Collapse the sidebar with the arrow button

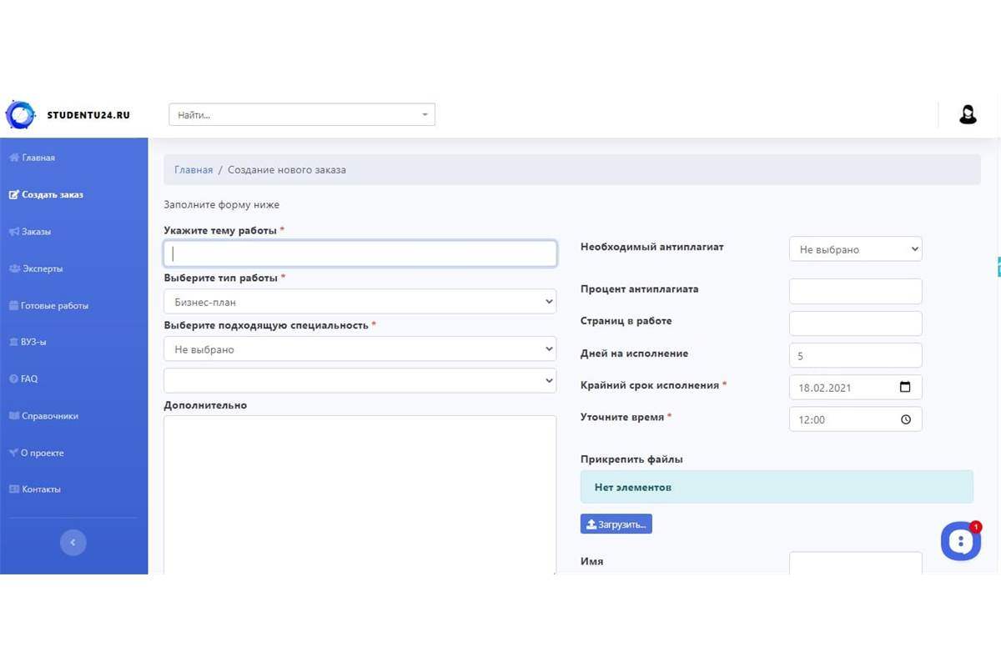(x=73, y=542)
